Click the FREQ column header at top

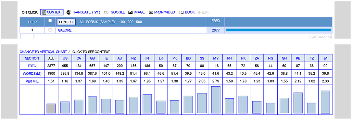click(216, 21)
